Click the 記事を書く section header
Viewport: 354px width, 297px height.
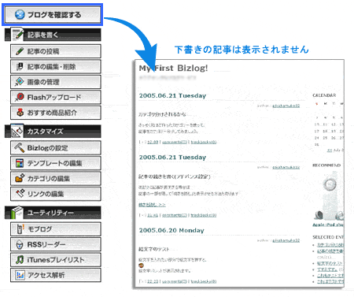click(53, 35)
